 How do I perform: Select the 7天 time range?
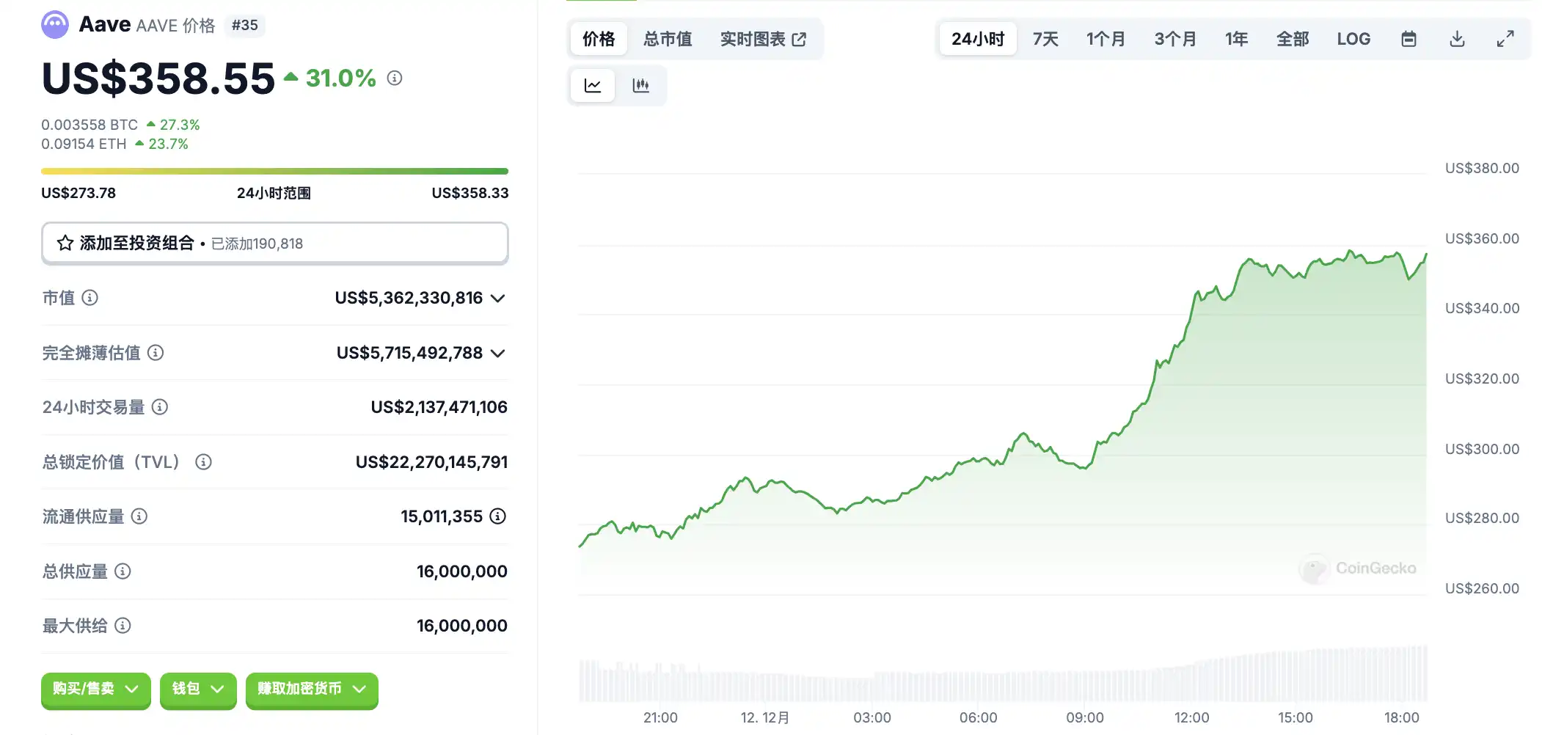coord(1045,39)
